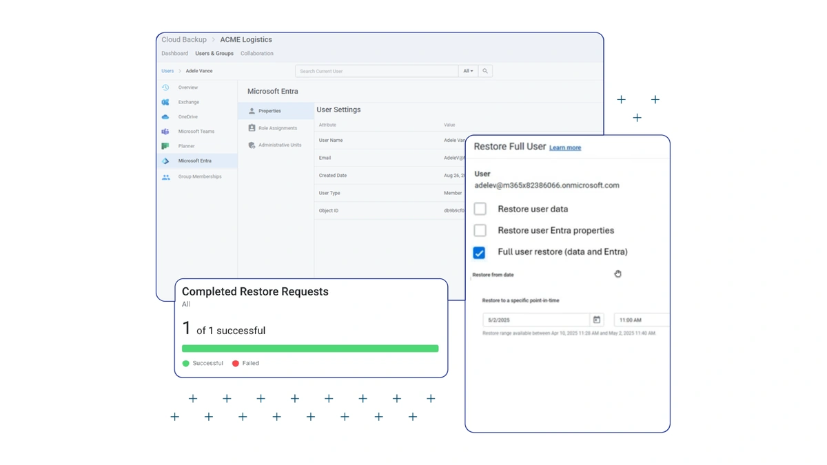827x465 pixels.
Task: Select the Microsoft Entra sidebar icon
Action: click(x=165, y=161)
